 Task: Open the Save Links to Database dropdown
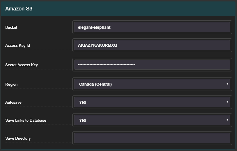tap(152, 120)
